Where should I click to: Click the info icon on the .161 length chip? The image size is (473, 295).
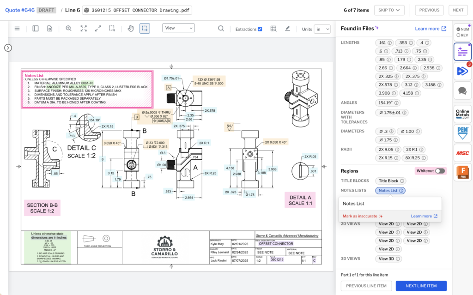[x=390, y=43]
